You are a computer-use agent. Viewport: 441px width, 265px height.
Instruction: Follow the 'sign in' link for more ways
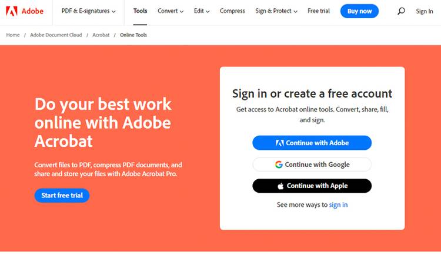point(338,204)
